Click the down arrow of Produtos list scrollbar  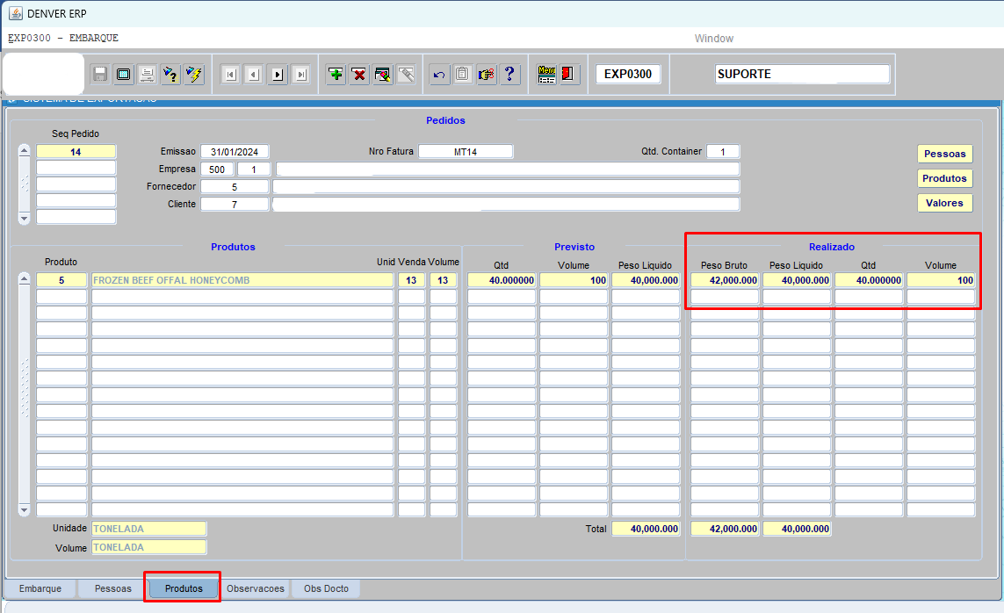(x=25, y=510)
